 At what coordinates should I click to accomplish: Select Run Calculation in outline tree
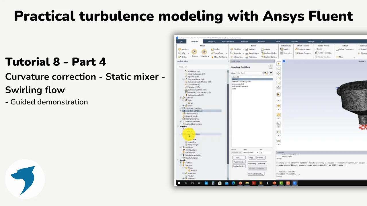coord(192,158)
